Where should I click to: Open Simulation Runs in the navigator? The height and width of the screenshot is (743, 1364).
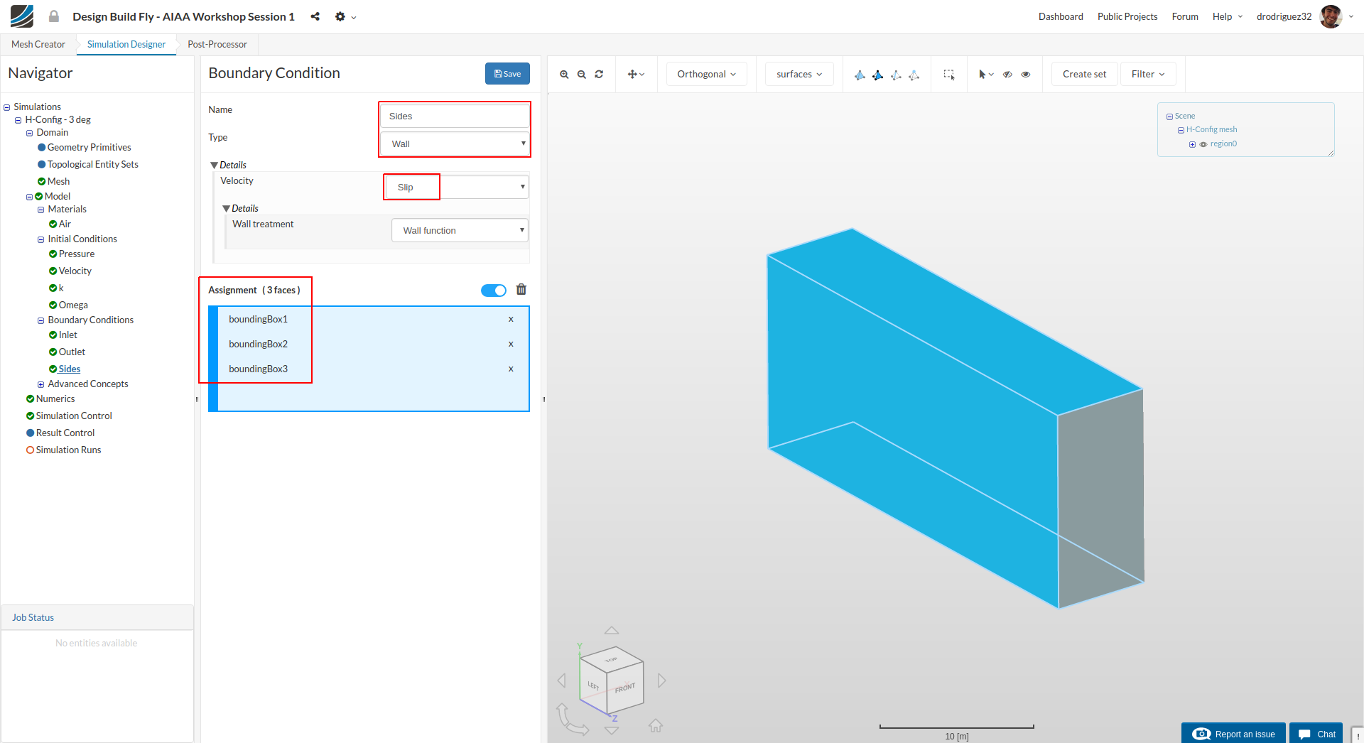[68, 450]
